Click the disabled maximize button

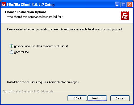click(124, 4)
